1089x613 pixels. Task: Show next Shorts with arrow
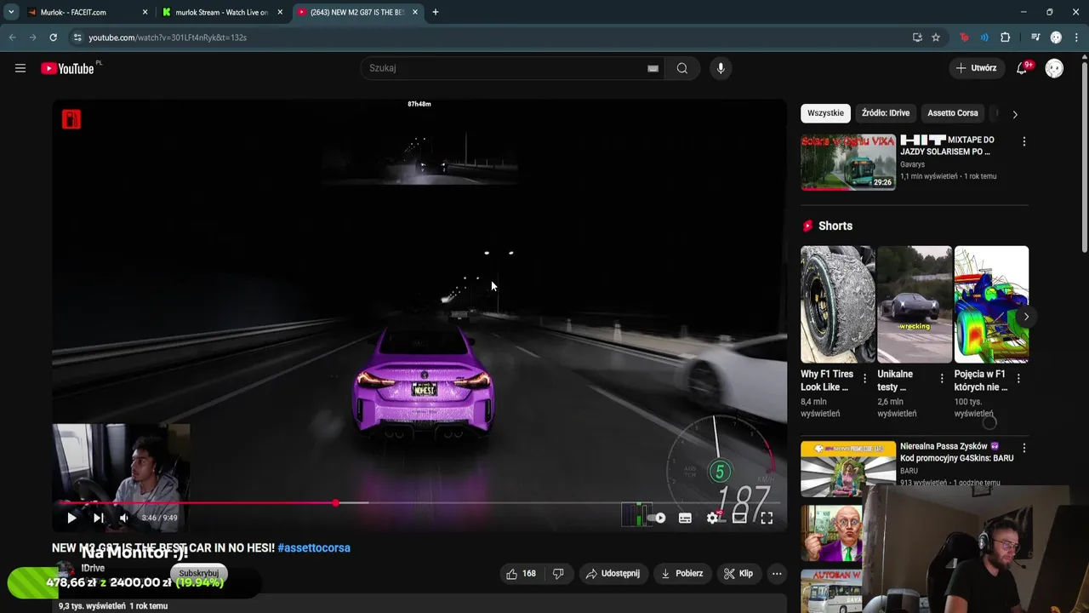[1026, 317]
